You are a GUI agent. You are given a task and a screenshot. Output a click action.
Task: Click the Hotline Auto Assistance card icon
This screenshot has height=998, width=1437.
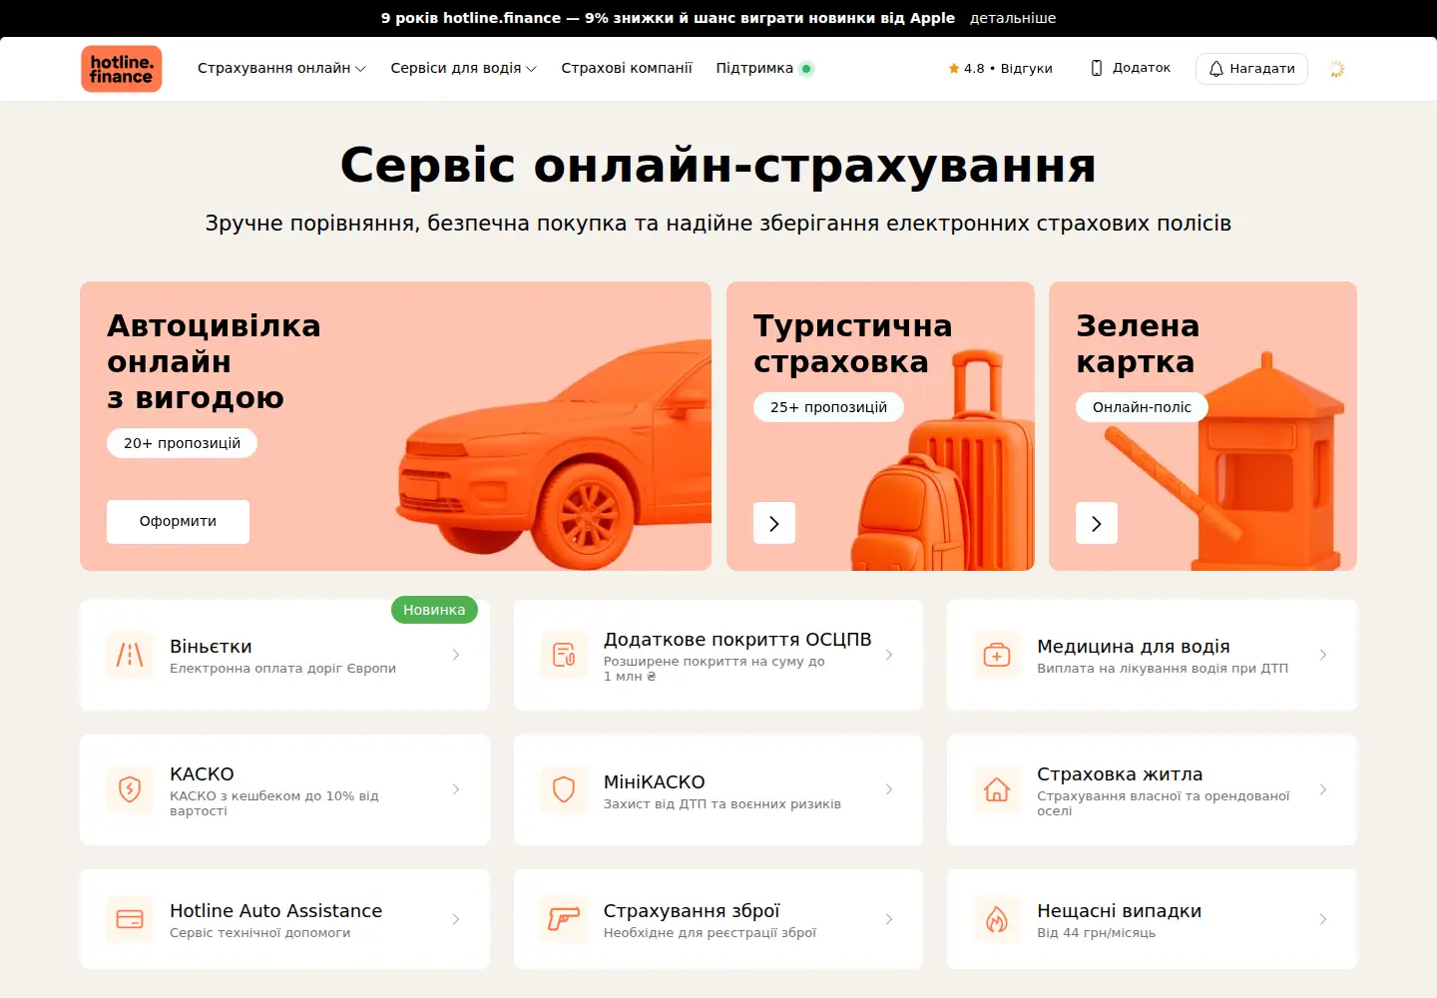(130, 919)
